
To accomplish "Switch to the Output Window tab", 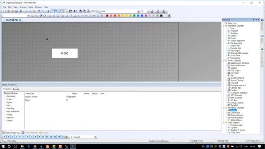I will (30, 132).
